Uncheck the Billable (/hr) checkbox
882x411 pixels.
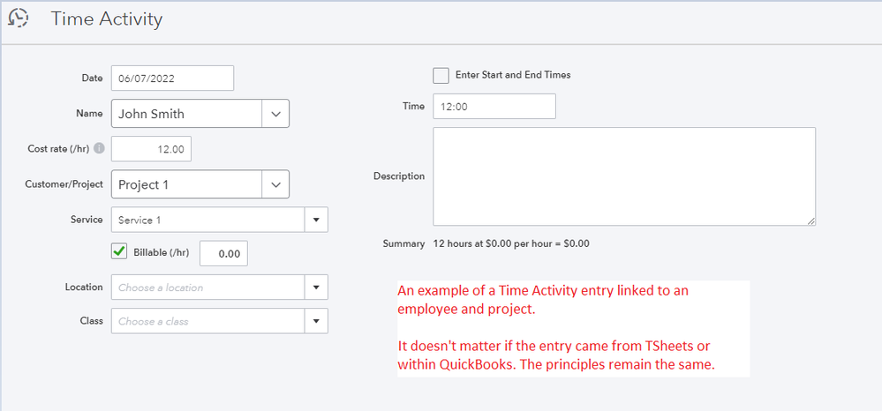click(119, 252)
